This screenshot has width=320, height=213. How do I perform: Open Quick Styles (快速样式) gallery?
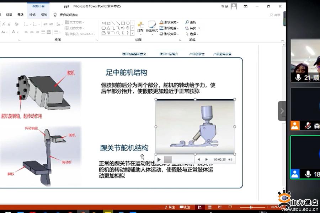click(152, 27)
